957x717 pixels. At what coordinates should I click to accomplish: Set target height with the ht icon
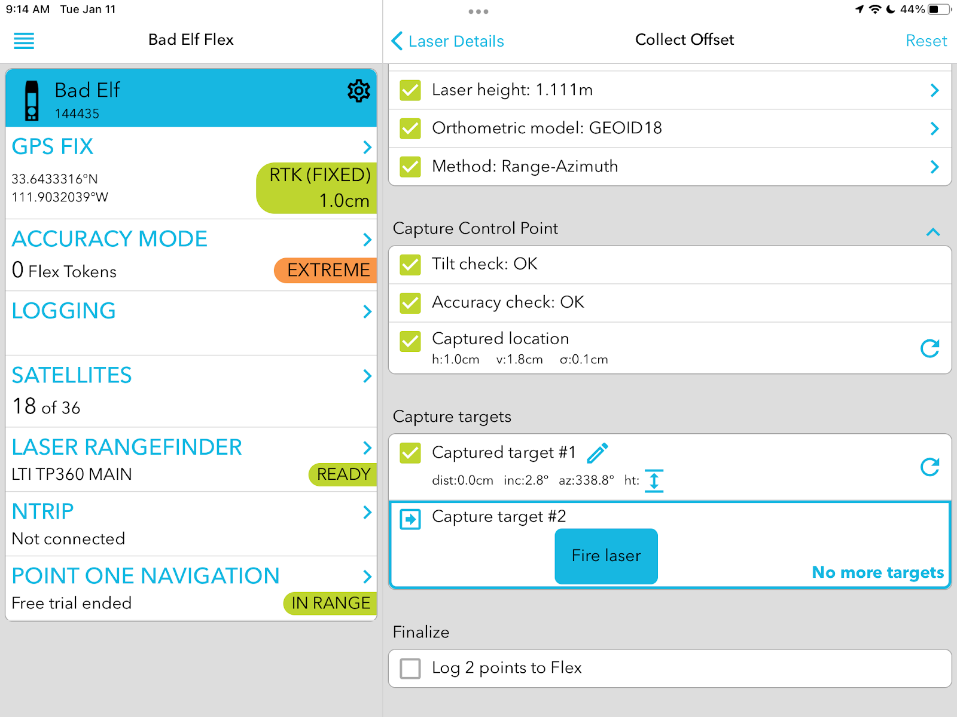pos(654,480)
